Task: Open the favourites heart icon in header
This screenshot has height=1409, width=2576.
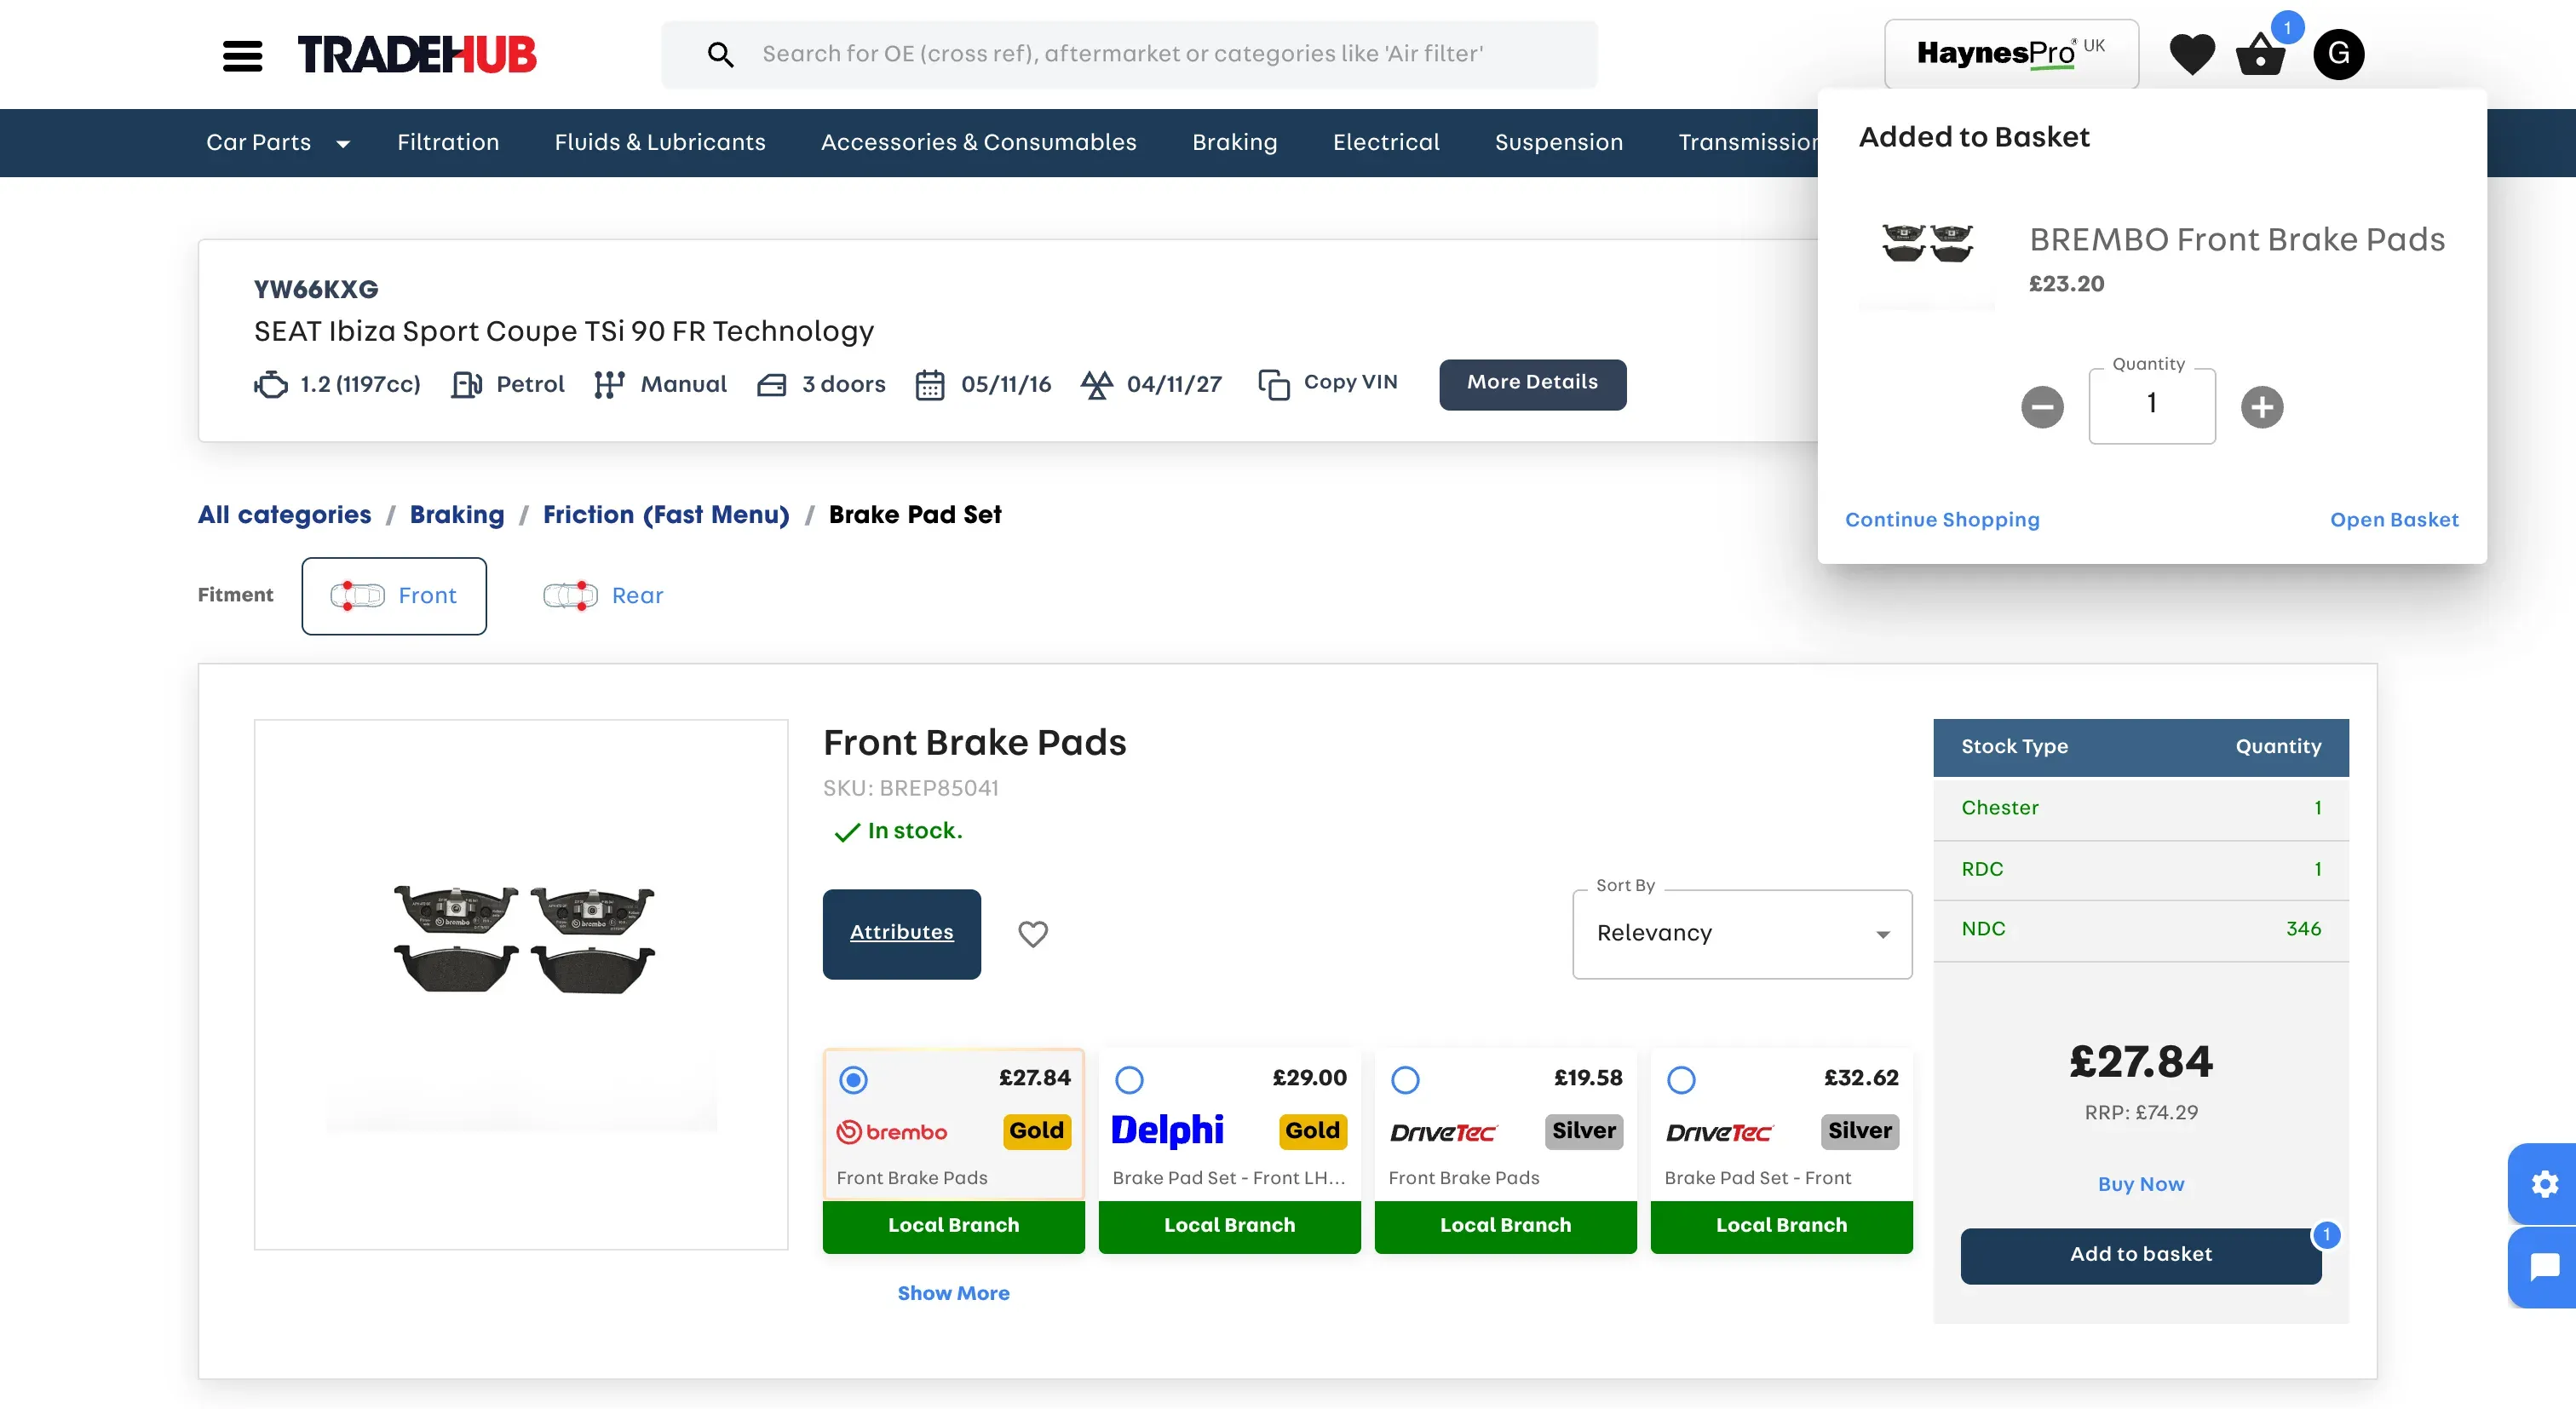Action: point(2191,54)
